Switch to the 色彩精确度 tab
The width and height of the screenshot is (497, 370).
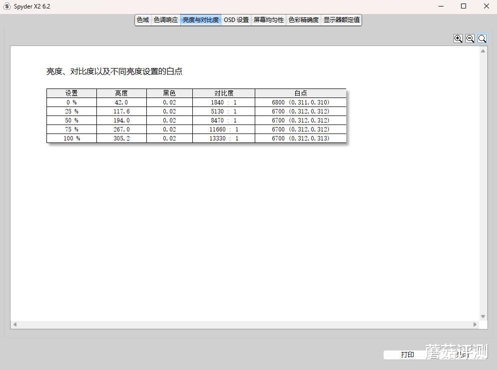click(x=303, y=20)
